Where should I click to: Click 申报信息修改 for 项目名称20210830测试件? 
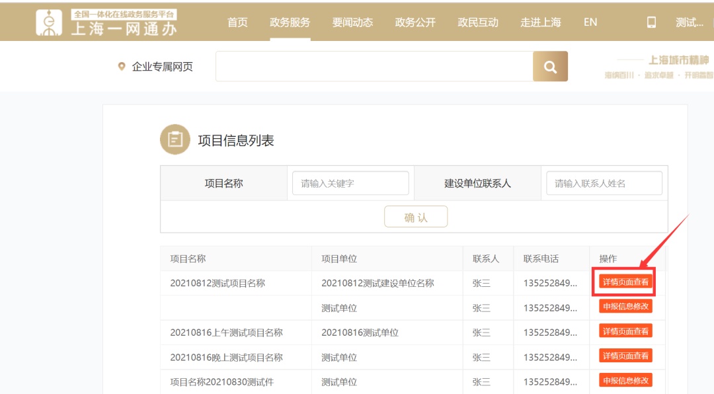[x=625, y=380]
